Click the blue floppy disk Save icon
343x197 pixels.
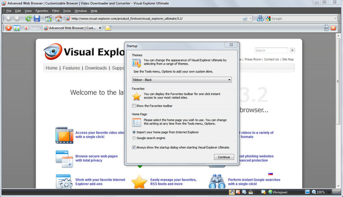[37, 18]
